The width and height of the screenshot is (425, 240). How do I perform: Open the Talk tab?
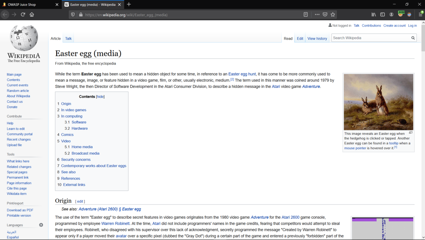coord(68,38)
